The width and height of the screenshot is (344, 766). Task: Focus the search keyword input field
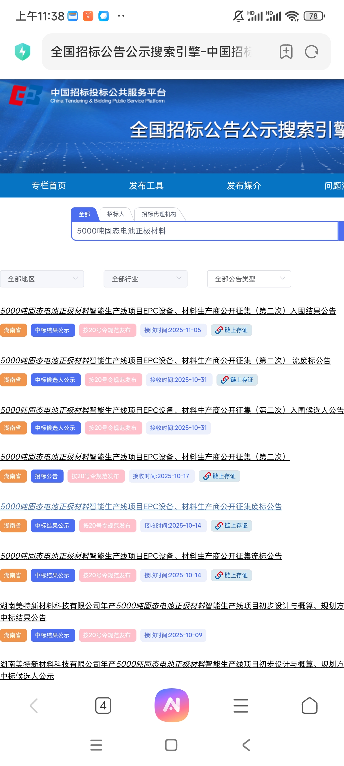click(205, 231)
